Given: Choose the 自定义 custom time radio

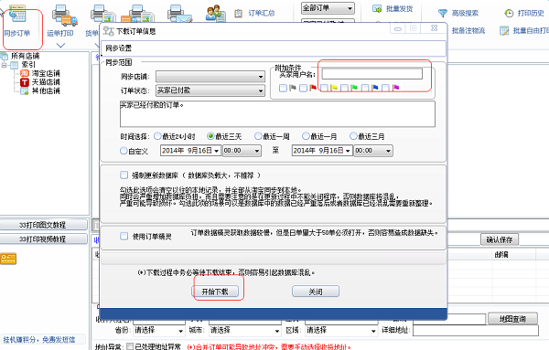Looking at the screenshot, I should 124,151.
